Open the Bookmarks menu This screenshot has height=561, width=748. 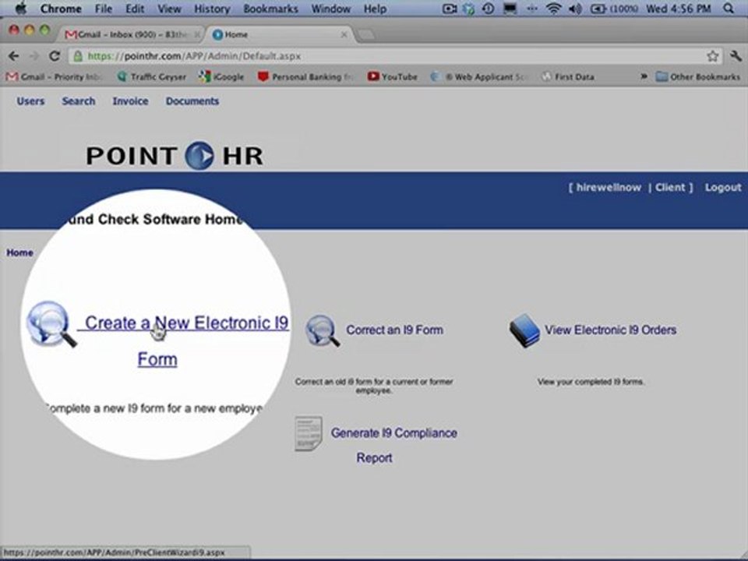tap(270, 9)
